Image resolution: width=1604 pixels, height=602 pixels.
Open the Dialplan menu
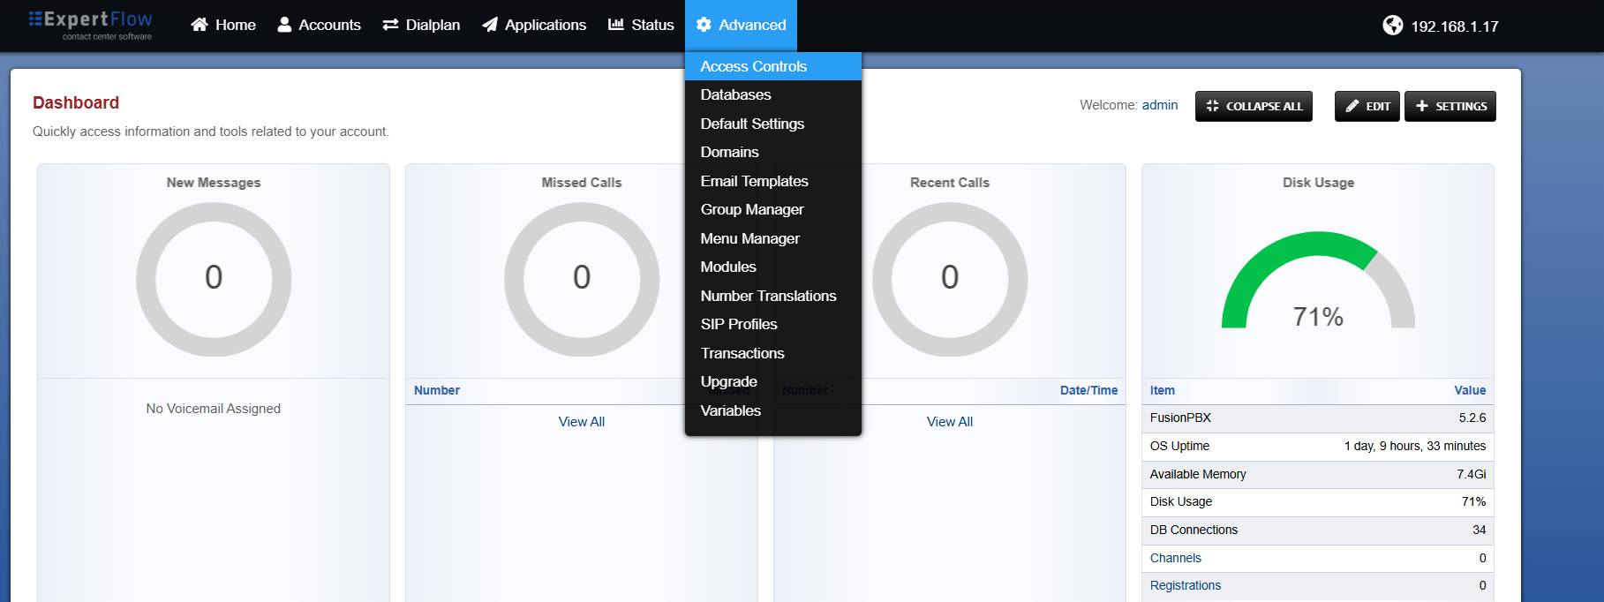click(x=421, y=25)
